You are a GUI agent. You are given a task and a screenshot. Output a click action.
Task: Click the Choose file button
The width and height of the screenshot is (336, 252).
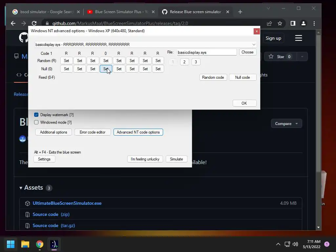point(247,52)
